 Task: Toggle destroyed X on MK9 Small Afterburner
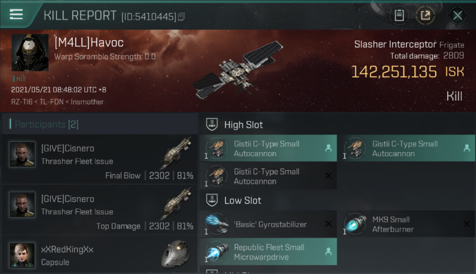tap(466, 224)
